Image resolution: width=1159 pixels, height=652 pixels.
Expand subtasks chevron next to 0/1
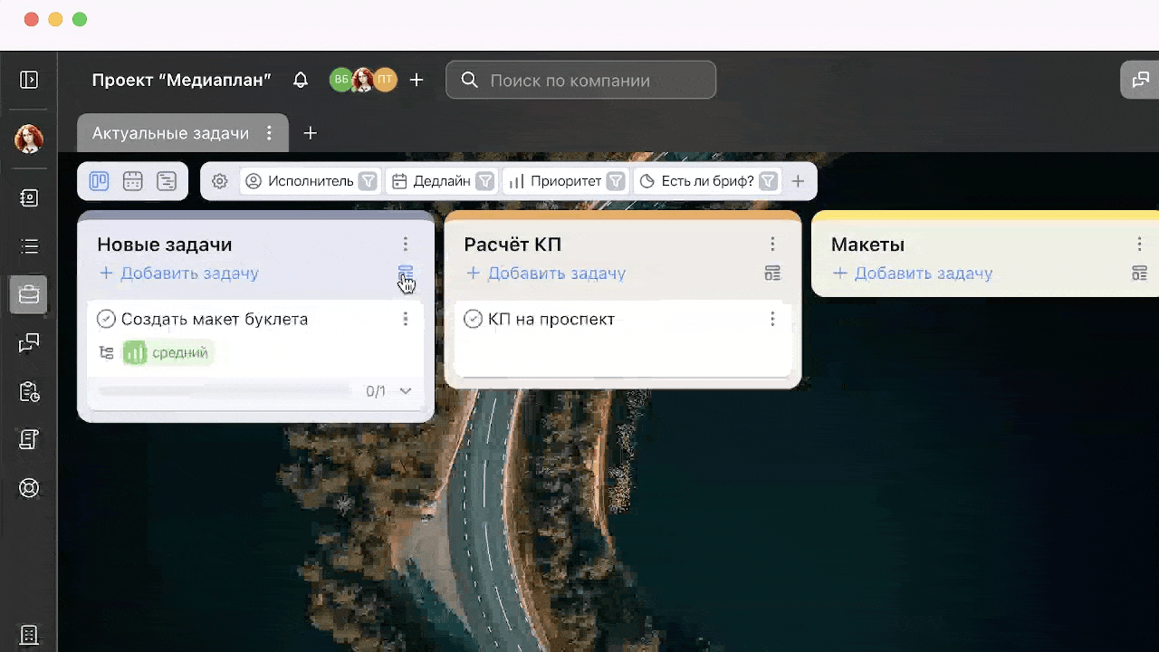405,391
